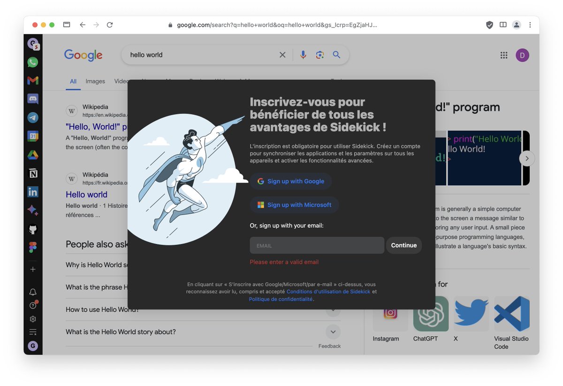The width and height of the screenshot is (563, 386).
Task: Open Figma in the sidebar
Action: coord(32,247)
